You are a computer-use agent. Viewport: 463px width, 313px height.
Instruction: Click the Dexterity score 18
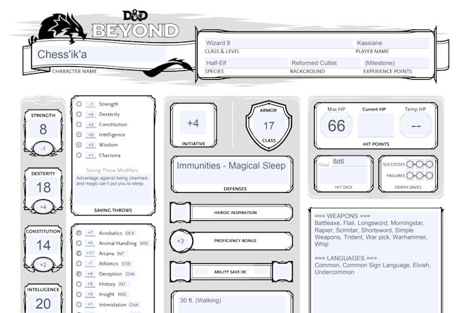[x=43, y=188]
